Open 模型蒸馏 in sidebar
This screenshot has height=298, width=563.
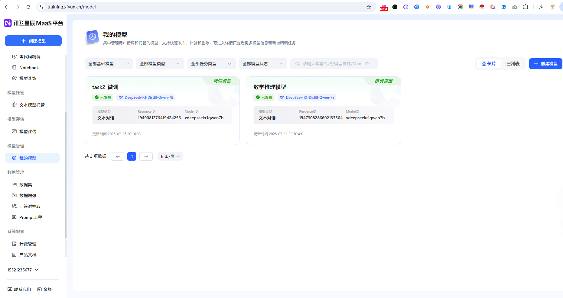click(28, 79)
